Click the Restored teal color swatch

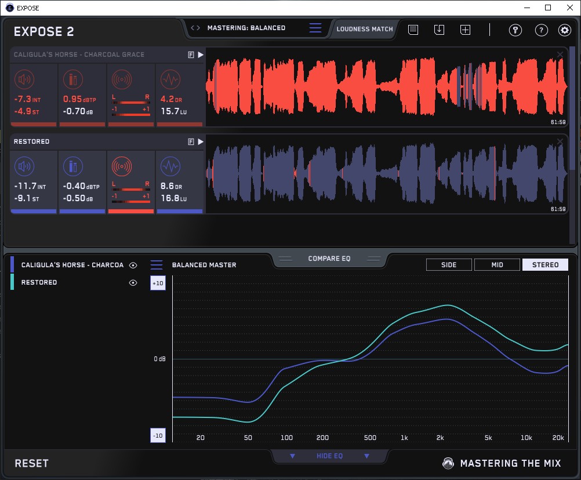(x=12, y=282)
